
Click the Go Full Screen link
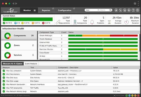(x=120, y=95)
